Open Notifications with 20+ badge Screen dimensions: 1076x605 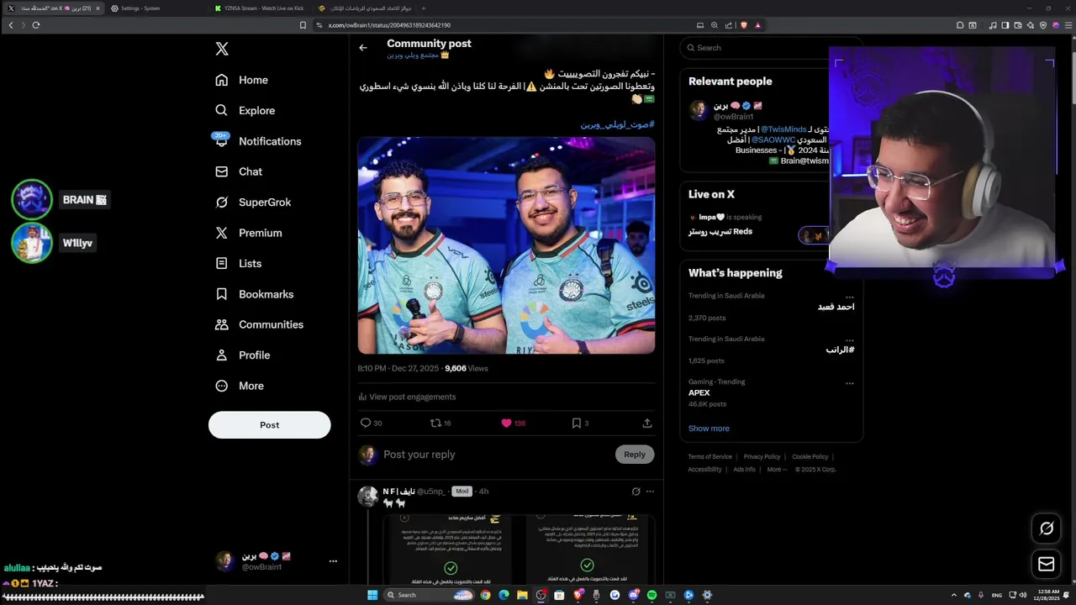pos(258,141)
